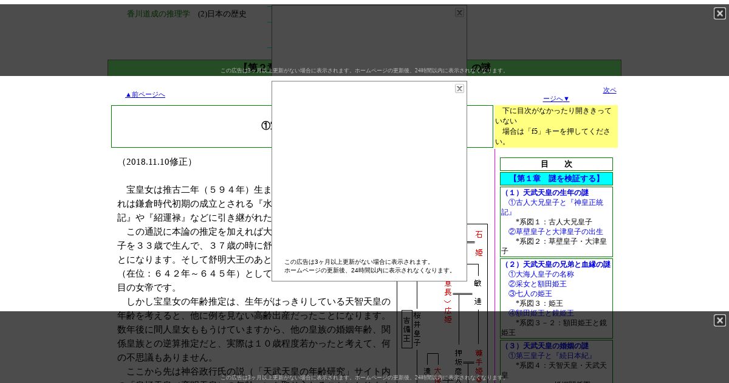Close the top banner overlay
This screenshot has height=383, width=729.
tap(720, 13)
